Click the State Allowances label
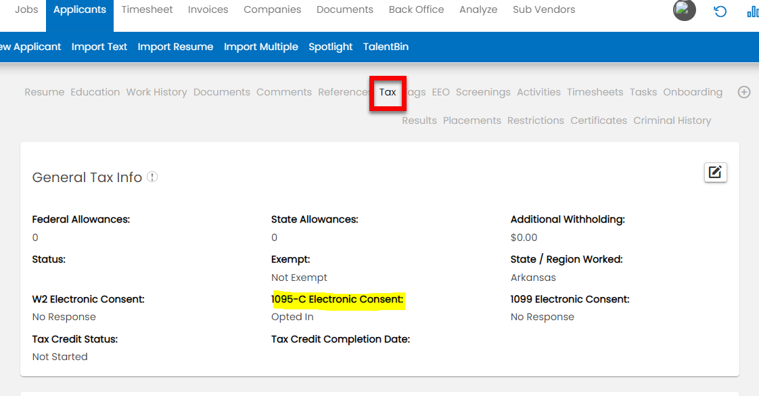 coord(315,219)
